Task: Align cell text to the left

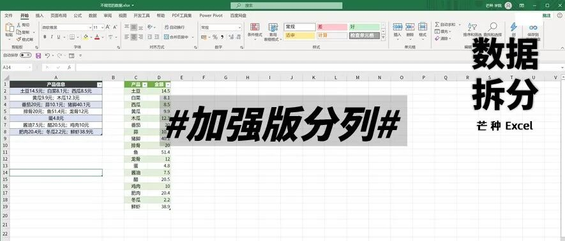Action: 126,37
